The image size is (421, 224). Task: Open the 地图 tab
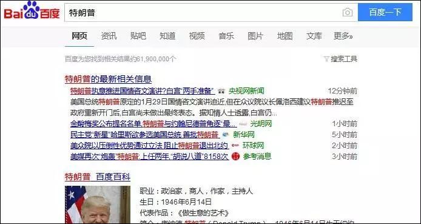(x=285, y=36)
